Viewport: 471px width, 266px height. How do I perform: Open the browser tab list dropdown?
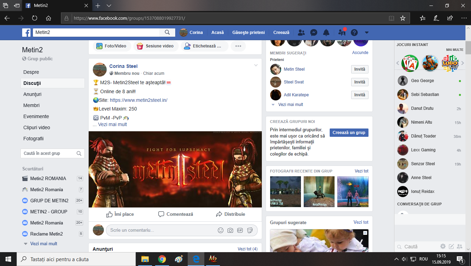click(109, 6)
